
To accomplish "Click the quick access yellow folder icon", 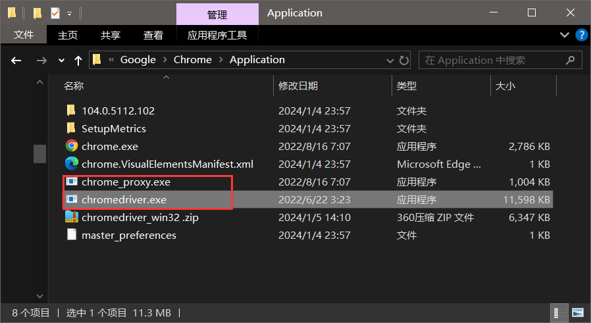I will coord(37,13).
